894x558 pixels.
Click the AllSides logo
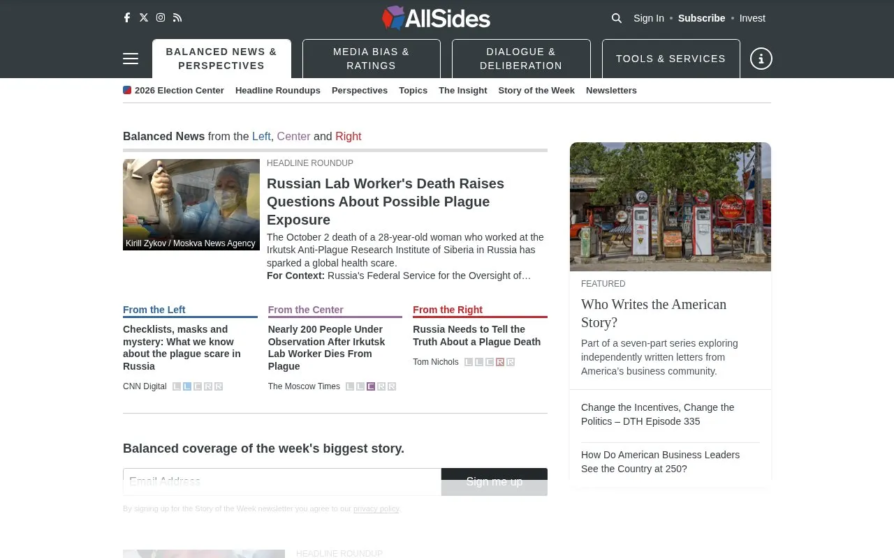pyautogui.click(x=437, y=18)
